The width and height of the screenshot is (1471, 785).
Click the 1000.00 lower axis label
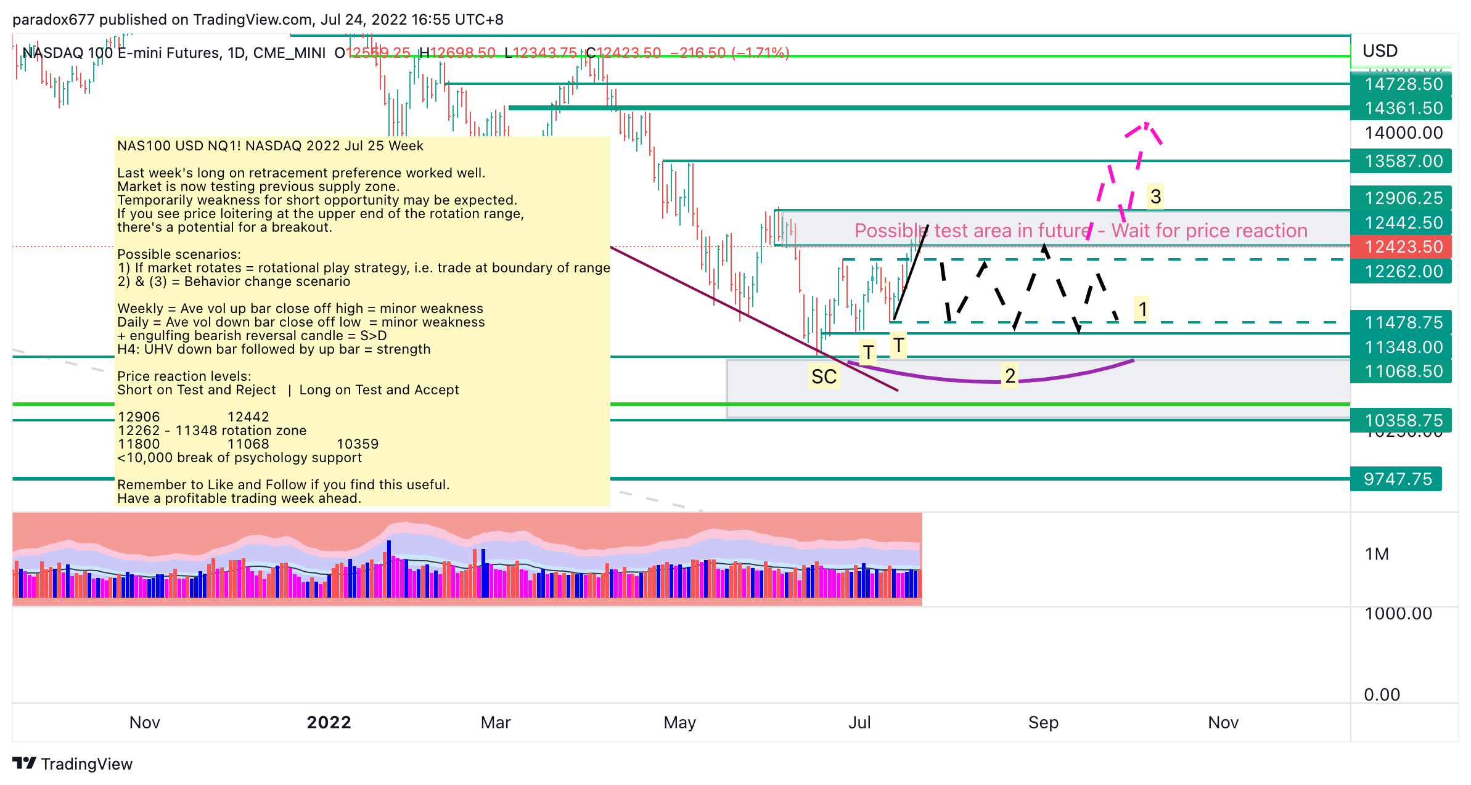click(x=1398, y=613)
